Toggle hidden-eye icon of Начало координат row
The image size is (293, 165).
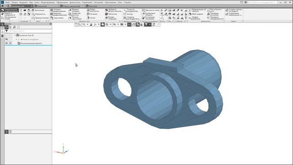coord(6,39)
